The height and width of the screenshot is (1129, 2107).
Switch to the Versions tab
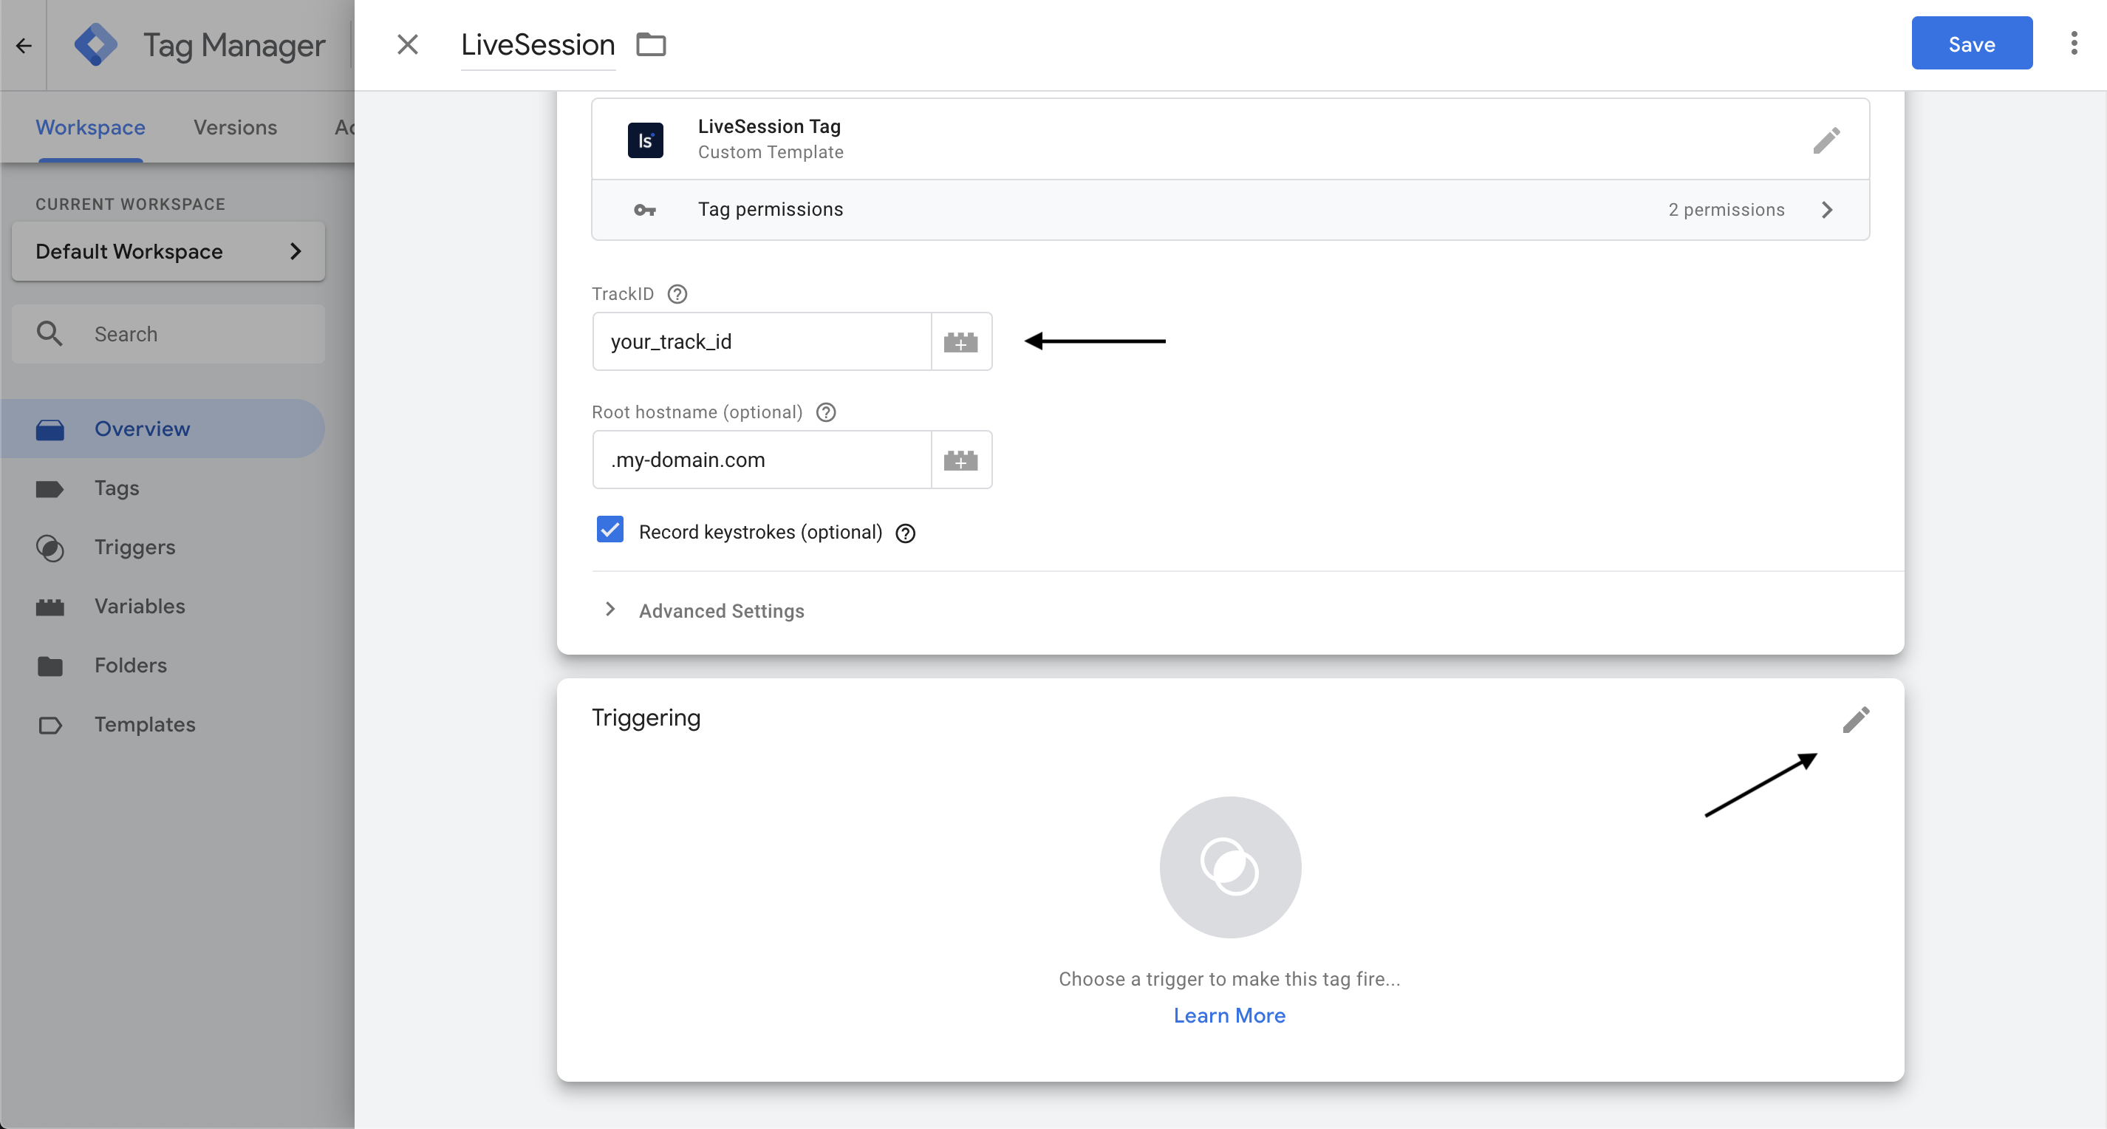tap(236, 126)
